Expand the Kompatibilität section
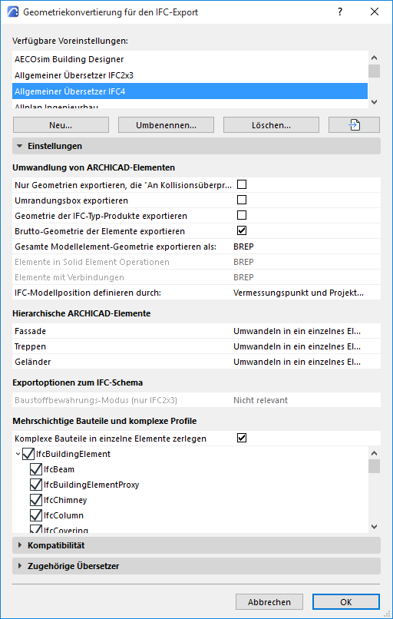This screenshot has height=619, width=393. [196, 545]
